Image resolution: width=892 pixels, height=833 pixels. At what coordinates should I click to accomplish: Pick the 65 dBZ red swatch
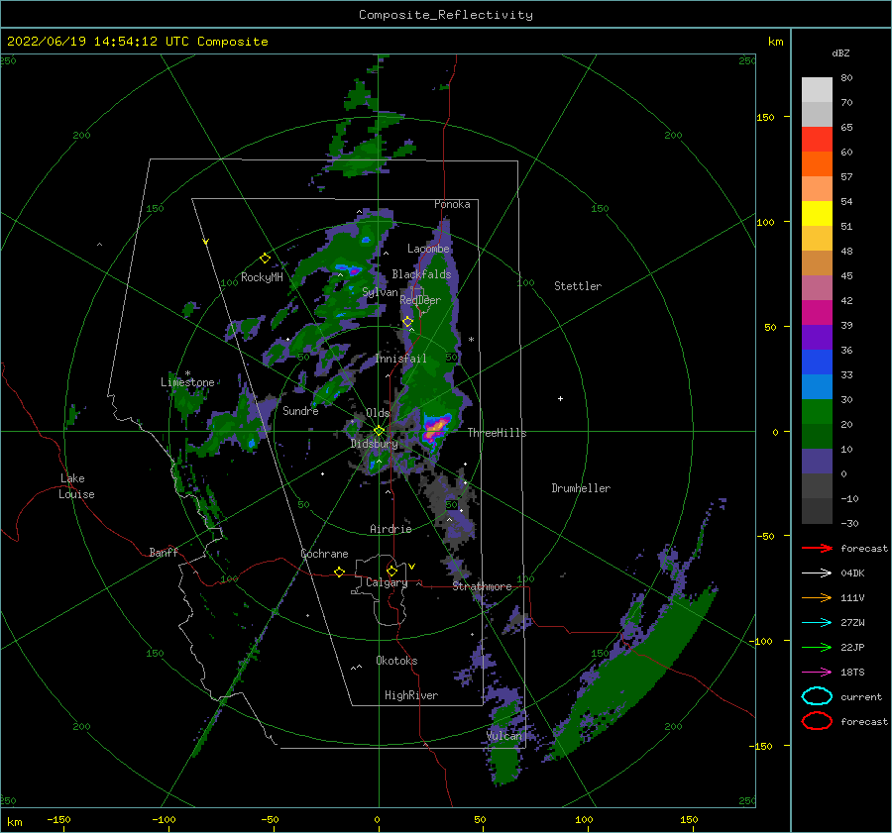(817, 140)
